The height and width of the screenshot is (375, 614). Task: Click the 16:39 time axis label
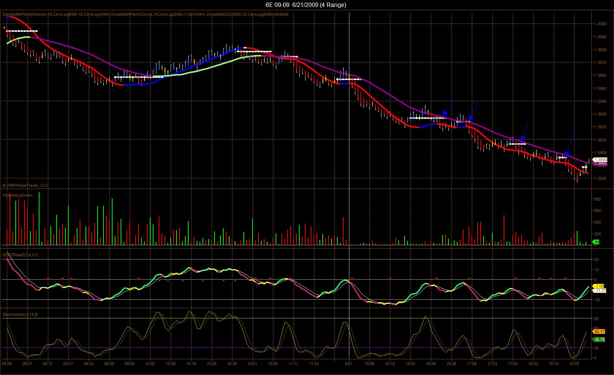tap(451, 364)
